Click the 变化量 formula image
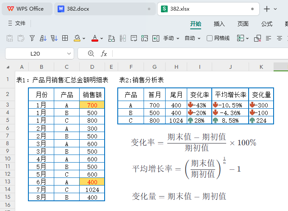This screenshot has height=211, width=288. coord(179,196)
